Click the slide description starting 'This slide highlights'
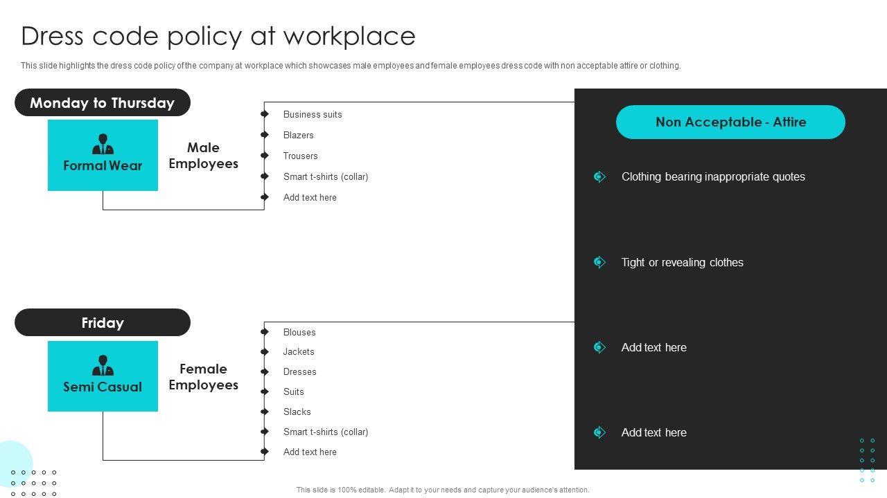Image resolution: width=887 pixels, height=498 pixels. (351, 66)
